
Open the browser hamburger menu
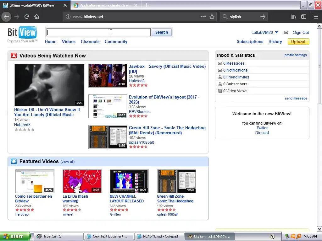[x=316, y=17]
